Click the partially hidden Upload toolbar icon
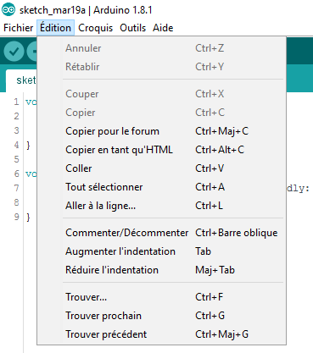Image resolution: width=313 pixels, height=353 pixels. (x=31, y=51)
